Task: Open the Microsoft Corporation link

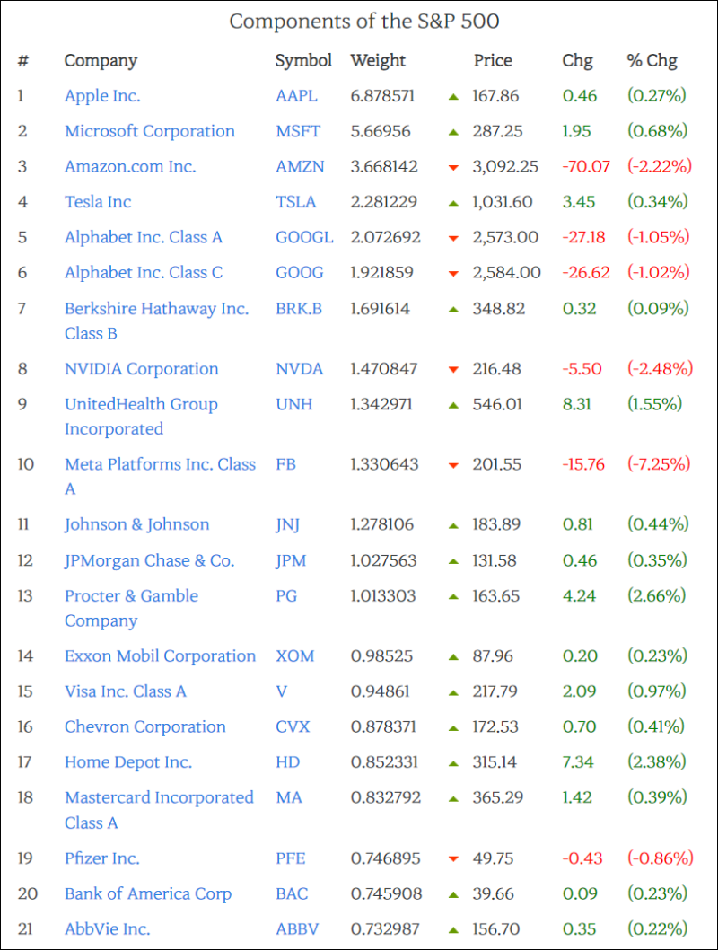Action: click(149, 131)
